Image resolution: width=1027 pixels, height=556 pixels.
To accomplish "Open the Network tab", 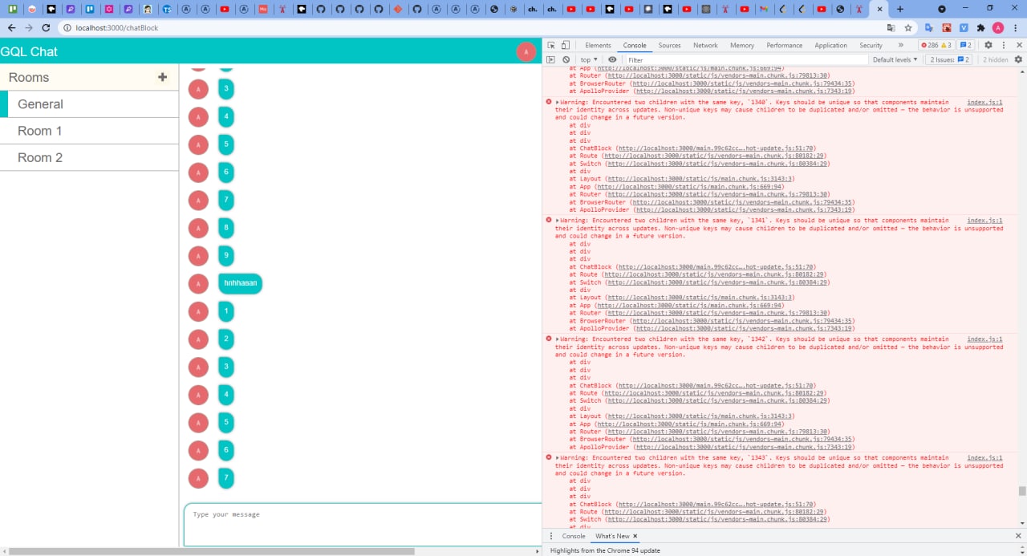I will [705, 46].
